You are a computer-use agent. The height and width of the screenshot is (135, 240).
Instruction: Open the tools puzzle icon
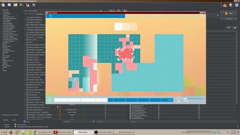[27, 5]
